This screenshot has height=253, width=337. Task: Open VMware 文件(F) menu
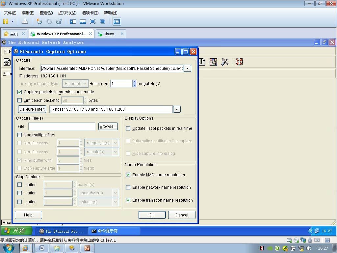coord(10,13)
